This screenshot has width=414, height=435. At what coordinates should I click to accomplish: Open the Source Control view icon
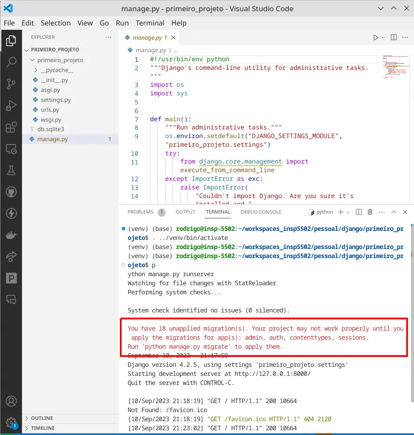point(11,84)
